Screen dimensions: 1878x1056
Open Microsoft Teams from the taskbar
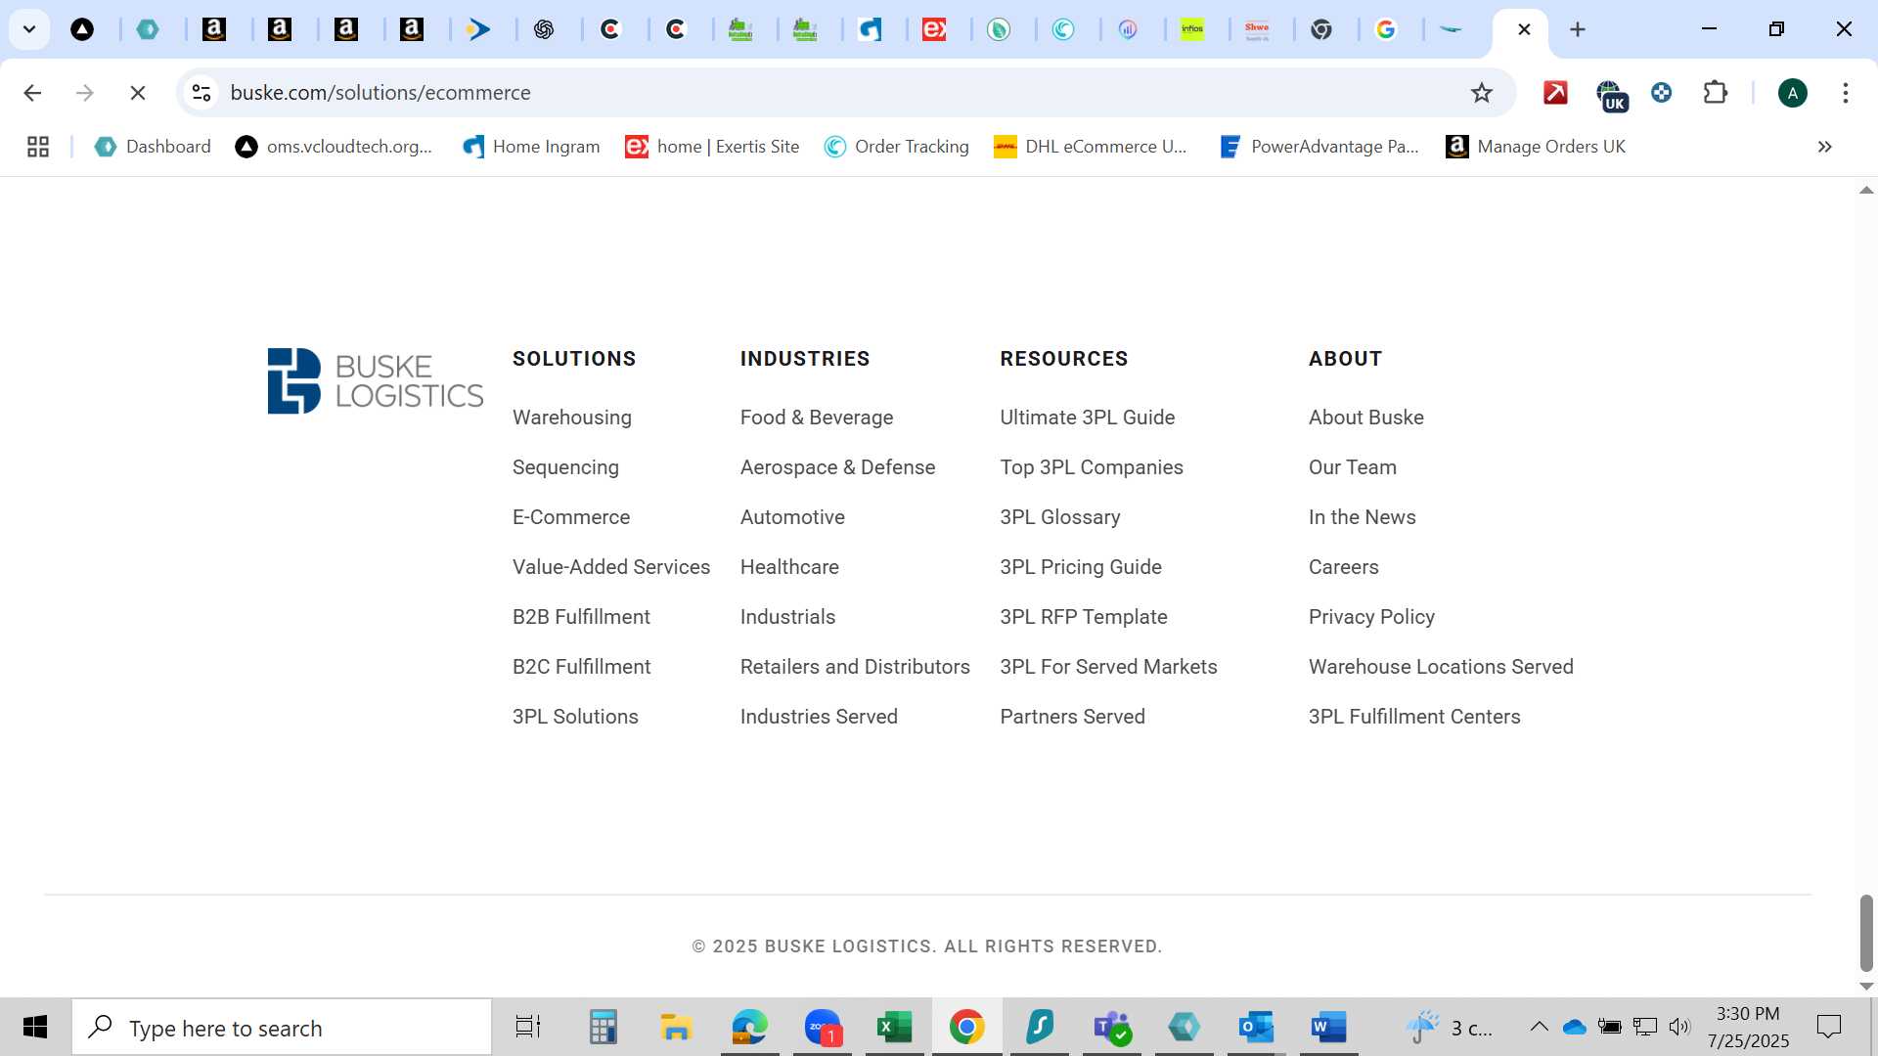pyautogui.click(x=1112, y=1027)
